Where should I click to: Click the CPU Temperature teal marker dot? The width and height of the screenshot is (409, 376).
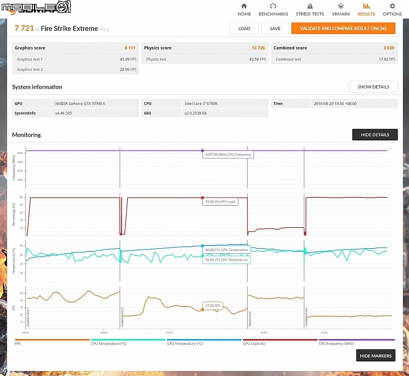click(x=202, y=256)
